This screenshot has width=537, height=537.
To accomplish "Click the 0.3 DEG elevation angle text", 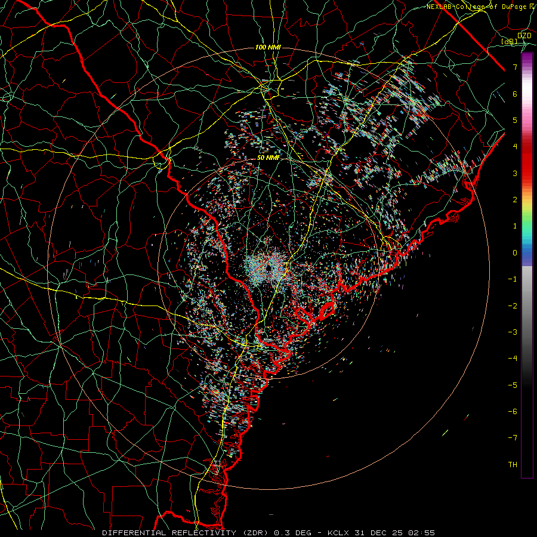I will [x=292, y=533].
